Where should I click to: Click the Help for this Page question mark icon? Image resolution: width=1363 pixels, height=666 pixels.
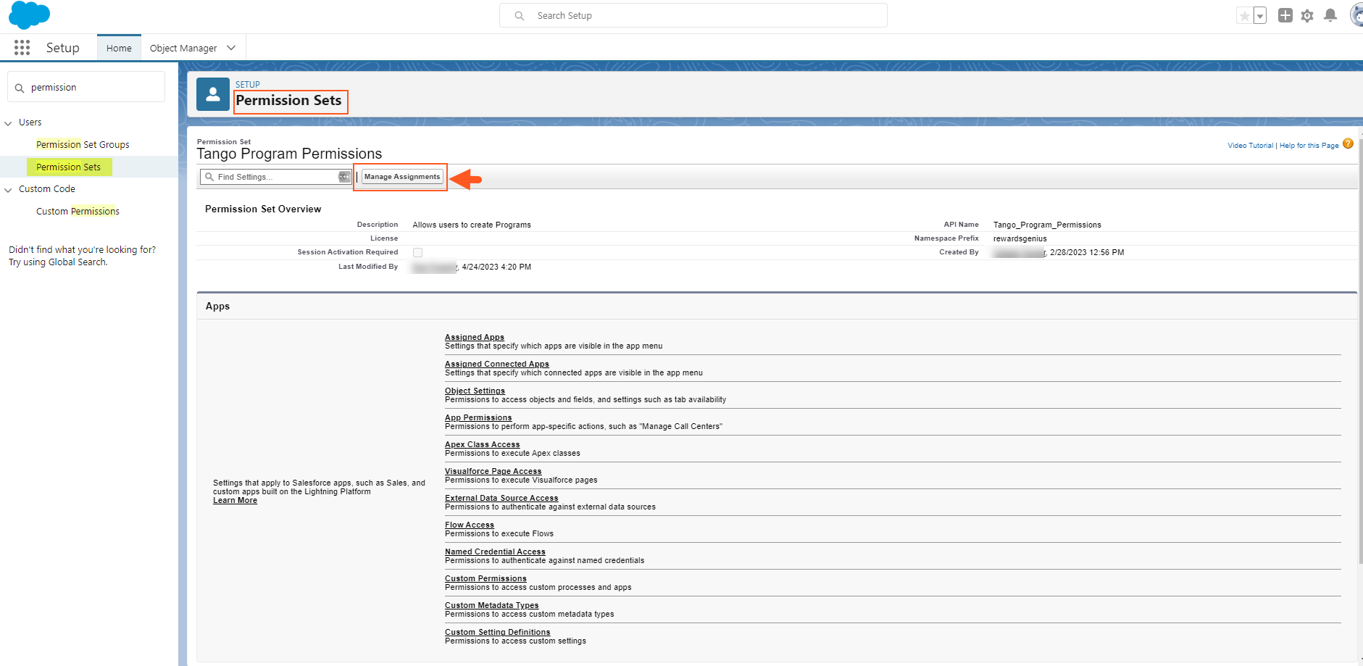pos(1348,144)
